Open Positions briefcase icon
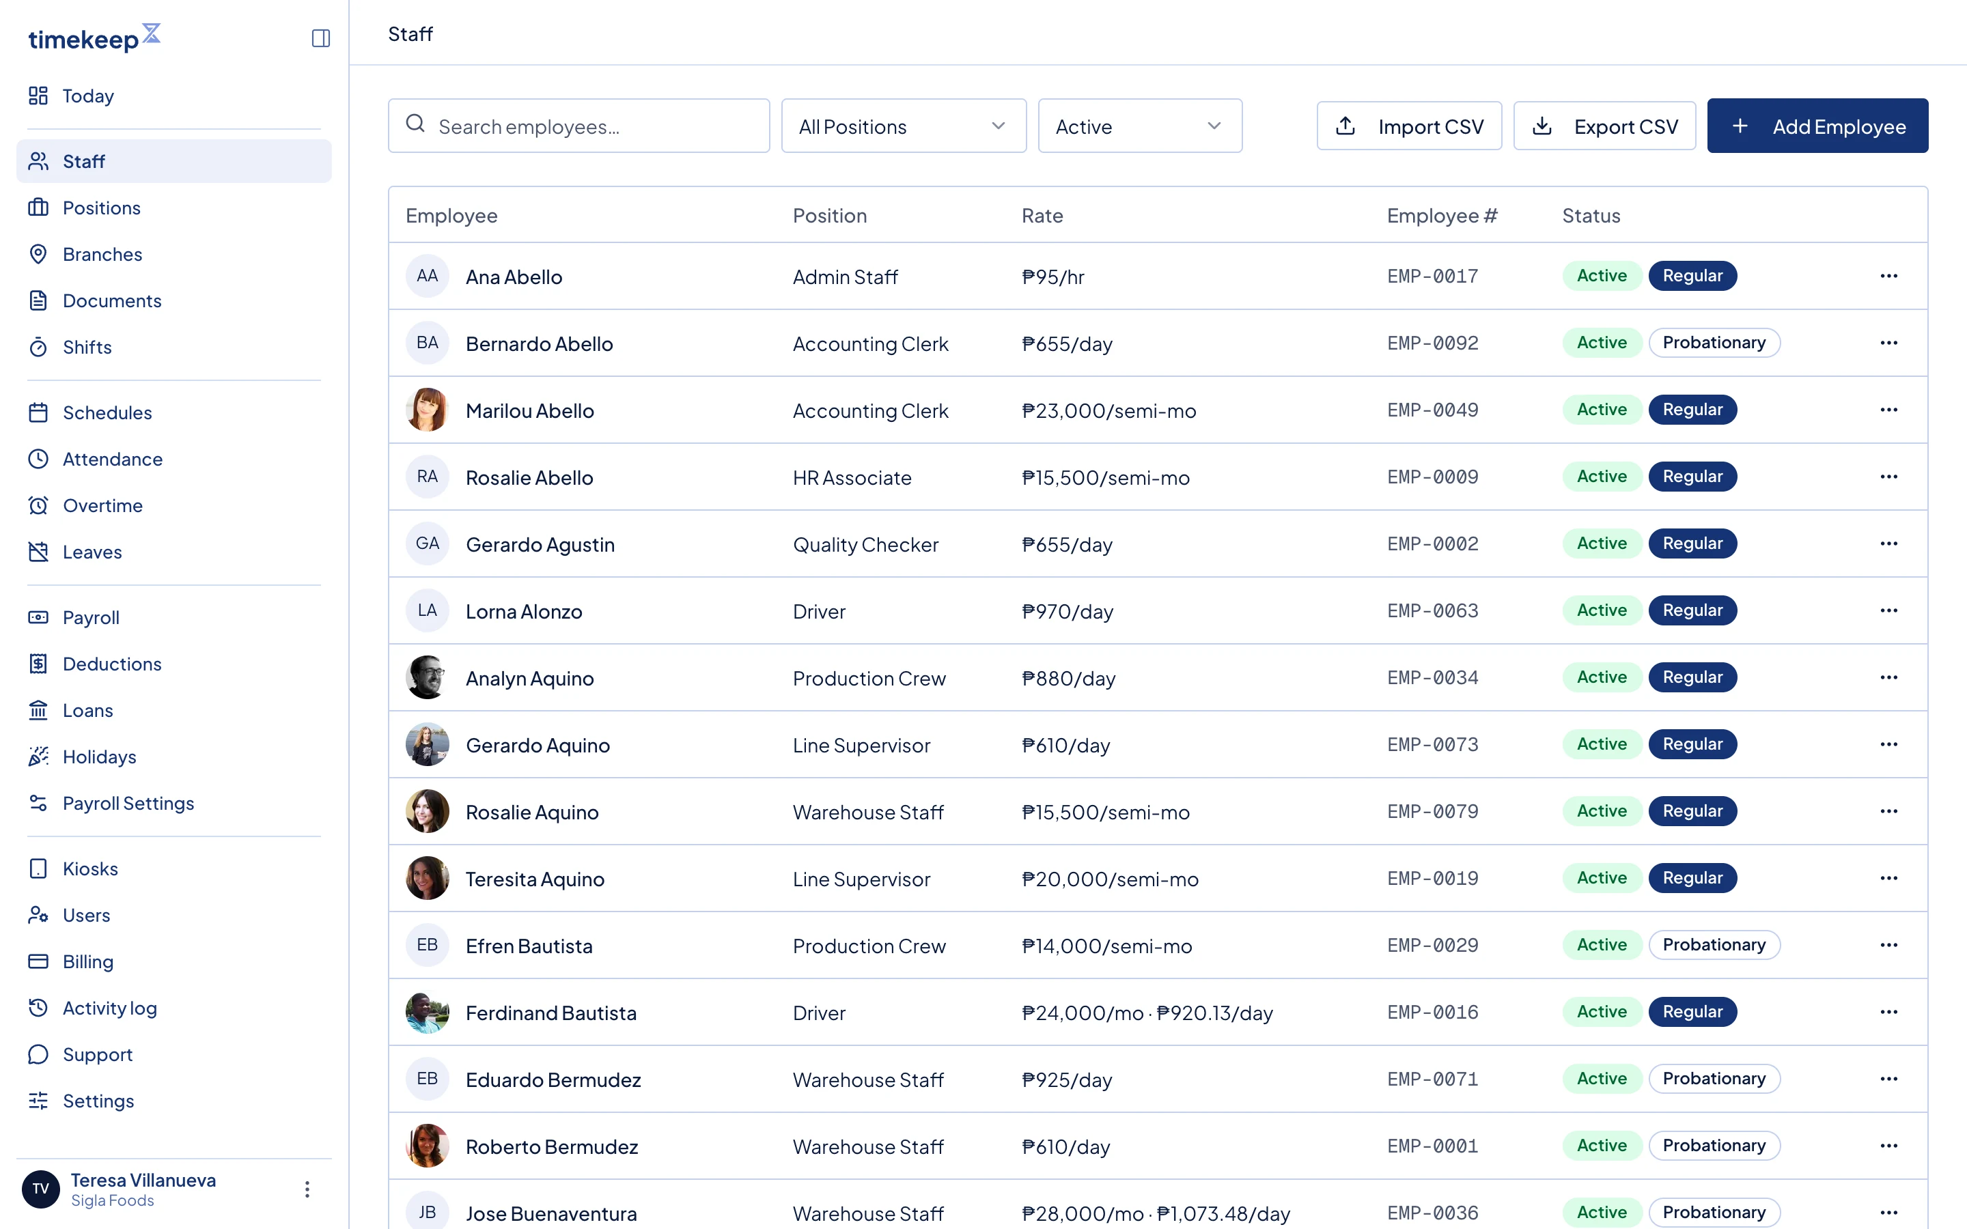 38,208
